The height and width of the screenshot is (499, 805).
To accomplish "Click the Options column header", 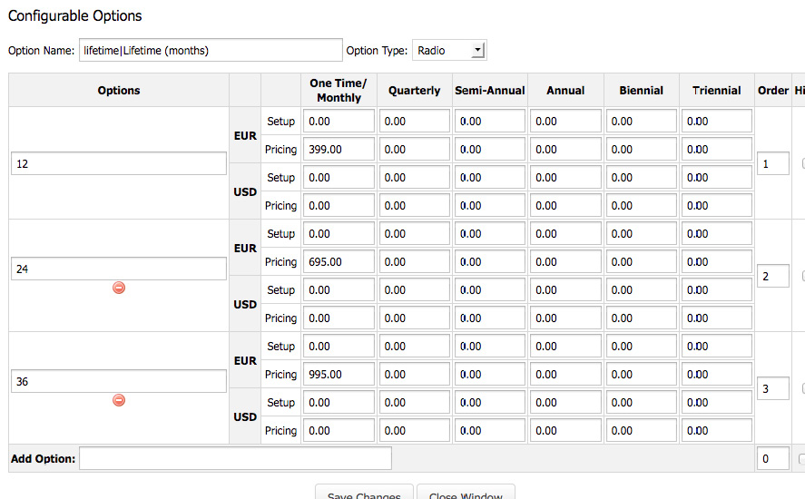I will (119, 91).
